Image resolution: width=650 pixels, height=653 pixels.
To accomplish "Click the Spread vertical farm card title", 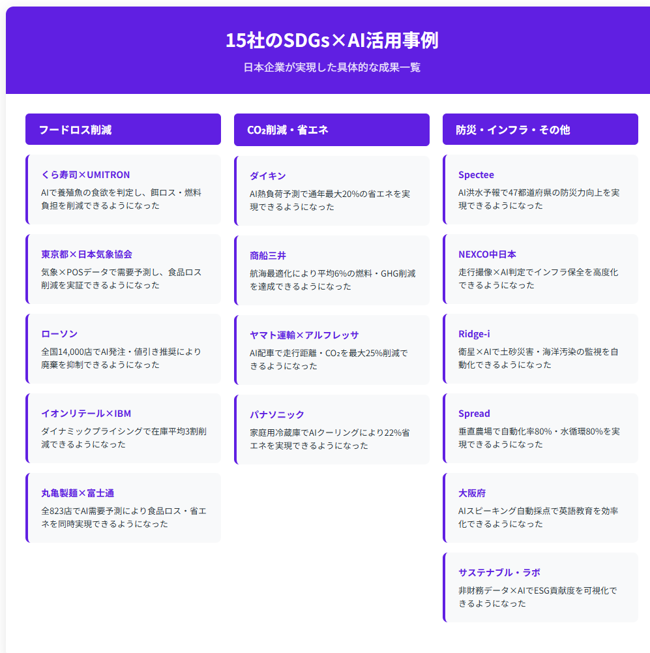I will click(x=474, y=414).
